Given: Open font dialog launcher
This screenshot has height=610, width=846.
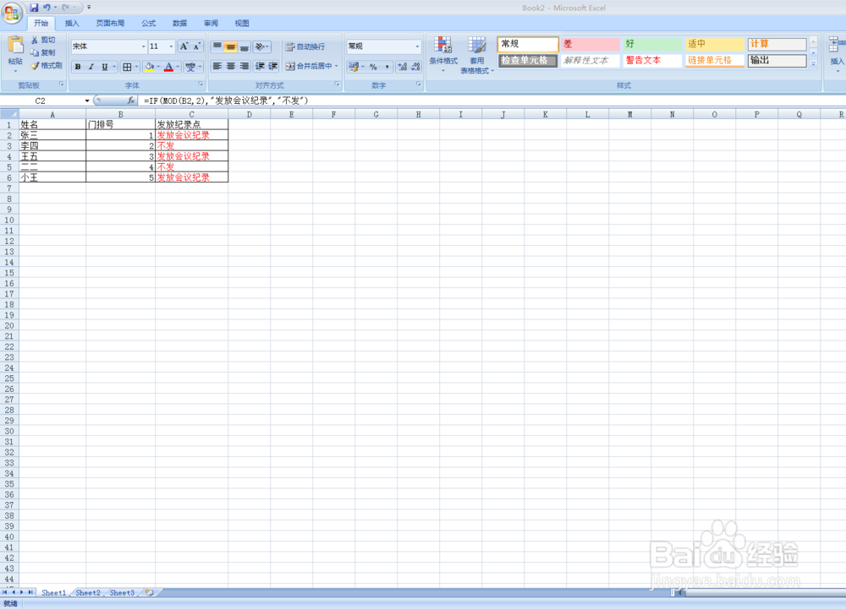Looking at the screenshot, I should (201, 84).
